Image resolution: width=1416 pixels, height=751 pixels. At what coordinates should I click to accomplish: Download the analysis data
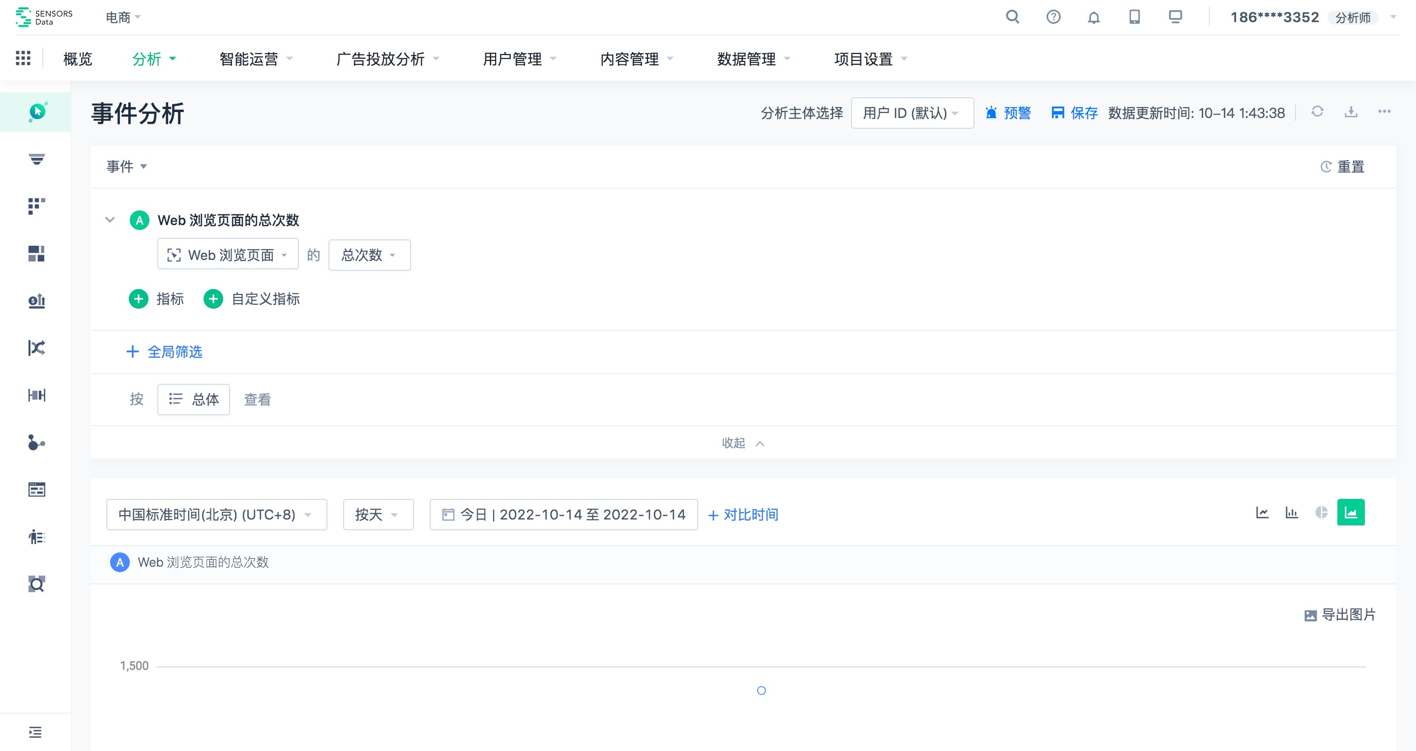click(x=1351, y=112)
